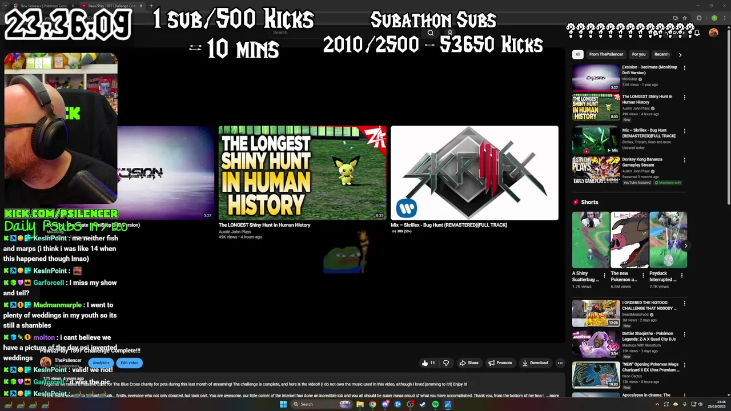Open Donkey Kong Bananza Gameplay Stream thumbnail

coord(596,170)
